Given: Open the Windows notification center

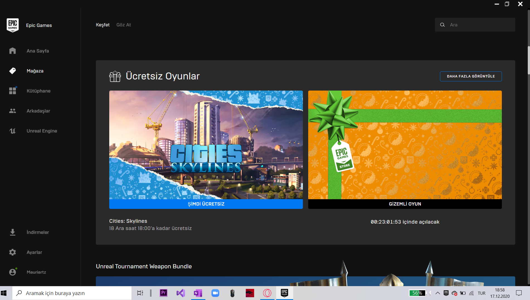Looking at the screenshot, I should (x=519, y=293).
